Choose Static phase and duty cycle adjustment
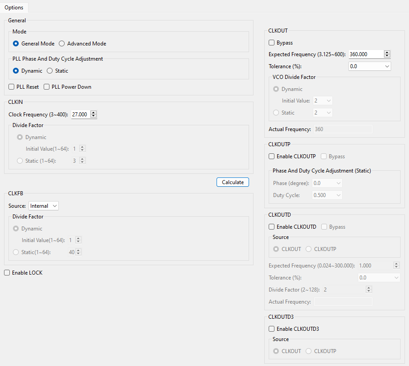 point(50,71)
